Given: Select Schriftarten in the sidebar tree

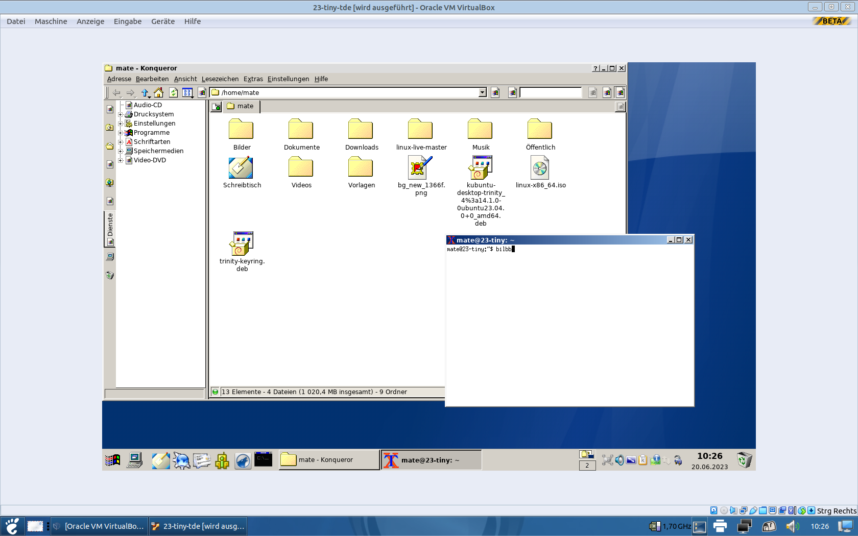Looking at the screenshot, I should click(152, 142).
